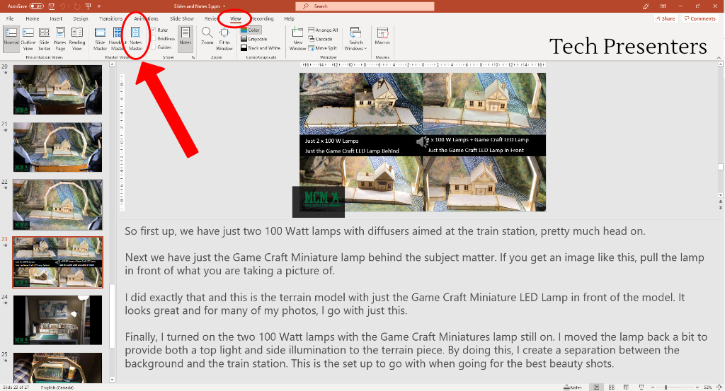Viewport: 725px width, 391px height.
Task: Save the presentation from quick access toolbar
Action: [x=52, y=6]
